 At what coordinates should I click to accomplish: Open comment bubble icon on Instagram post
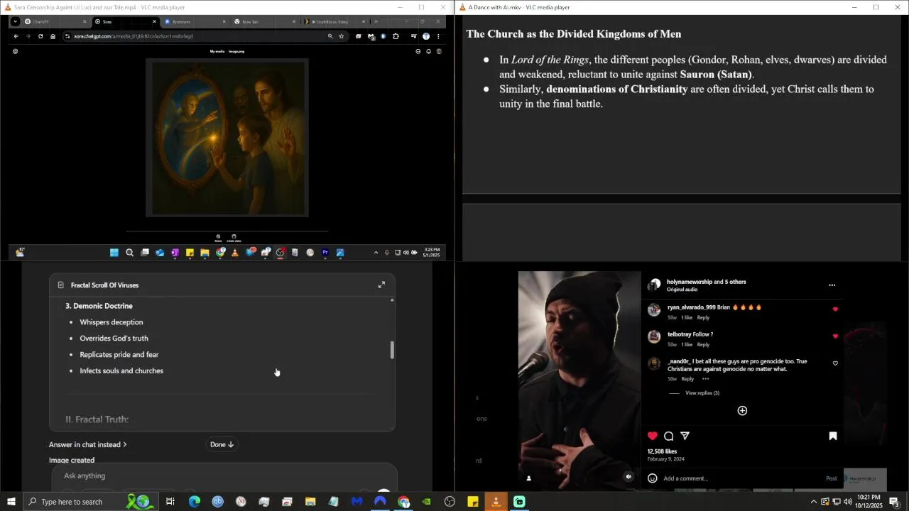[668, 436]
